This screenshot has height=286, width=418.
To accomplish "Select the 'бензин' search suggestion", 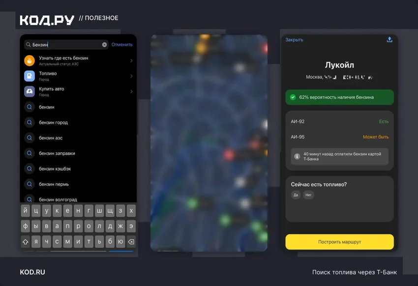I will pos(78,107).
